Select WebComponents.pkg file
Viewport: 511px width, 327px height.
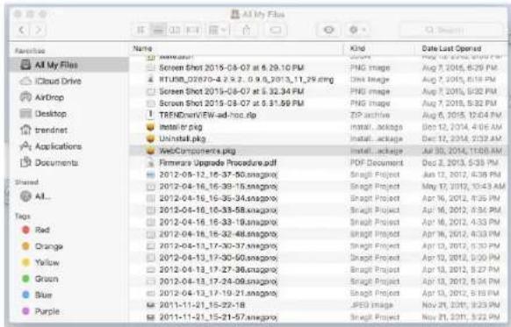(x=318, y=151)
